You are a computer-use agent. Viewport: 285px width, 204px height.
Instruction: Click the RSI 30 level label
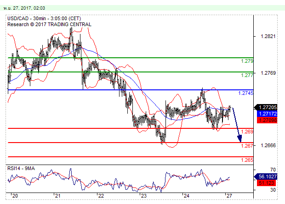[273, 190]
